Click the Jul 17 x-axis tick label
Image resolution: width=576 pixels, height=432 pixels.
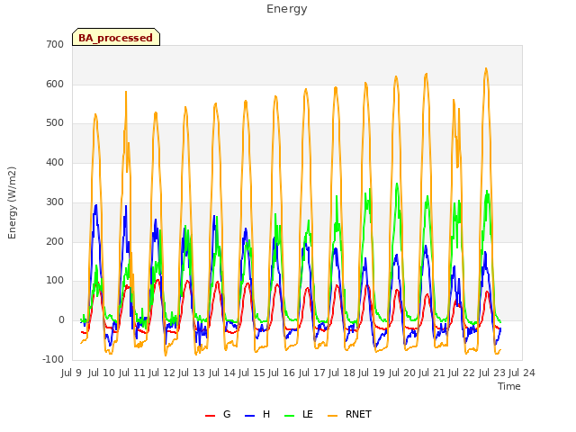tap(311, 373)
